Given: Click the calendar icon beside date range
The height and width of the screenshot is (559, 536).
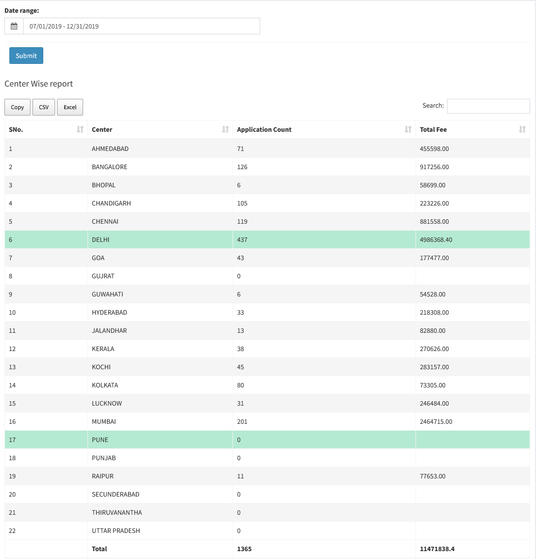Looking at the screenshot, I should tap(14, 26).
